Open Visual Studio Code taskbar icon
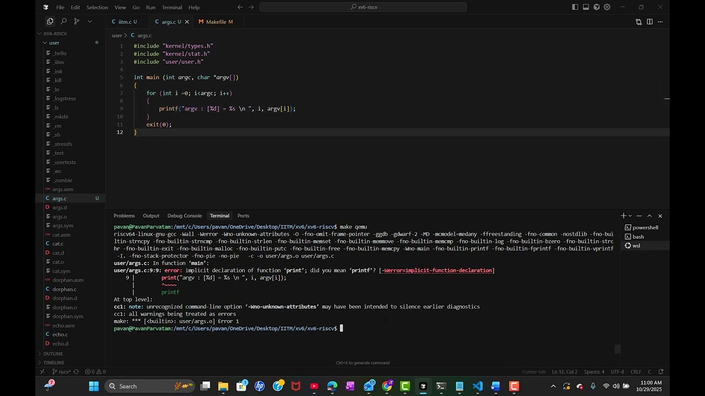The height and width of the screenshot is (396, 705). click(x=478, y=386)
